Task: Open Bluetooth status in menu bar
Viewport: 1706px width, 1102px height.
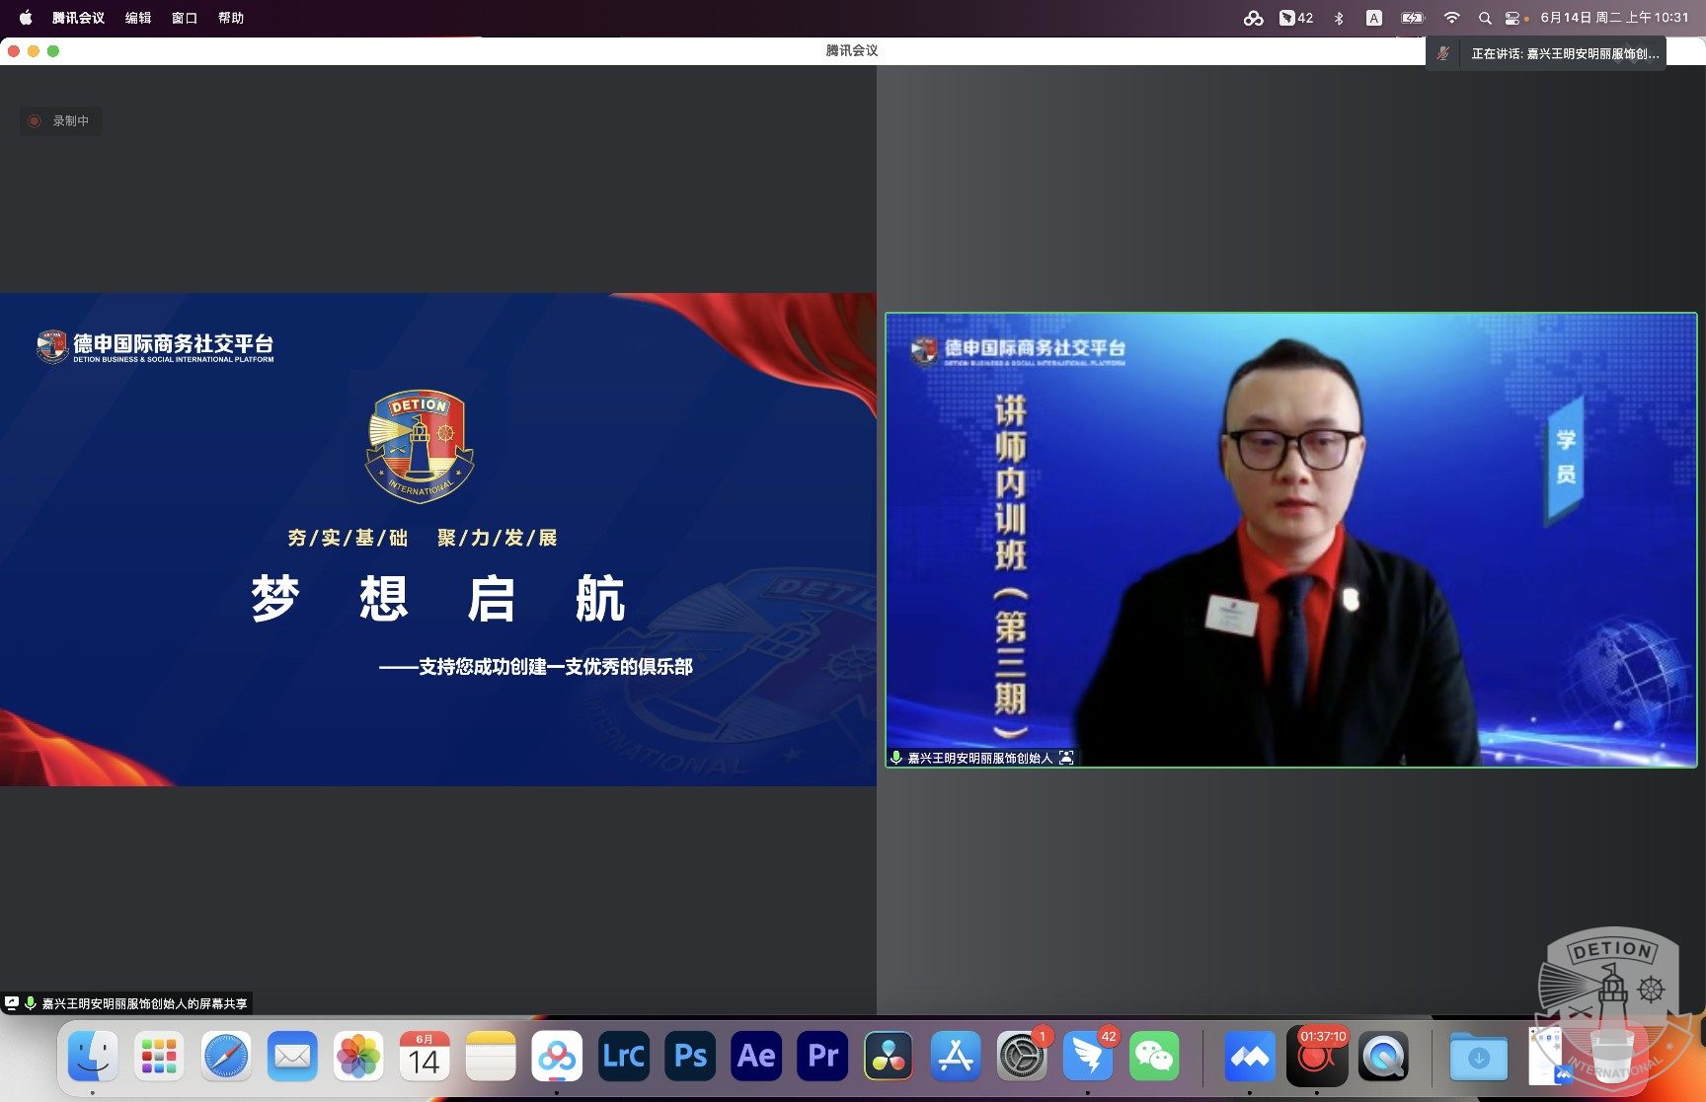Action: tap(1339, 18)
